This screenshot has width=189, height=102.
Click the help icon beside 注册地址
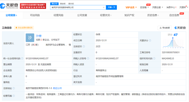coord(14,88)
